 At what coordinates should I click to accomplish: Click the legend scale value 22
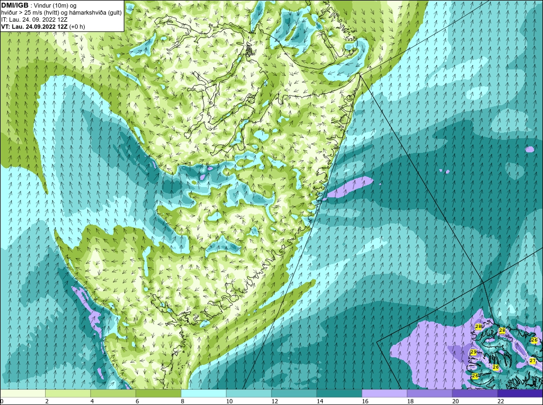click(501, 401)
